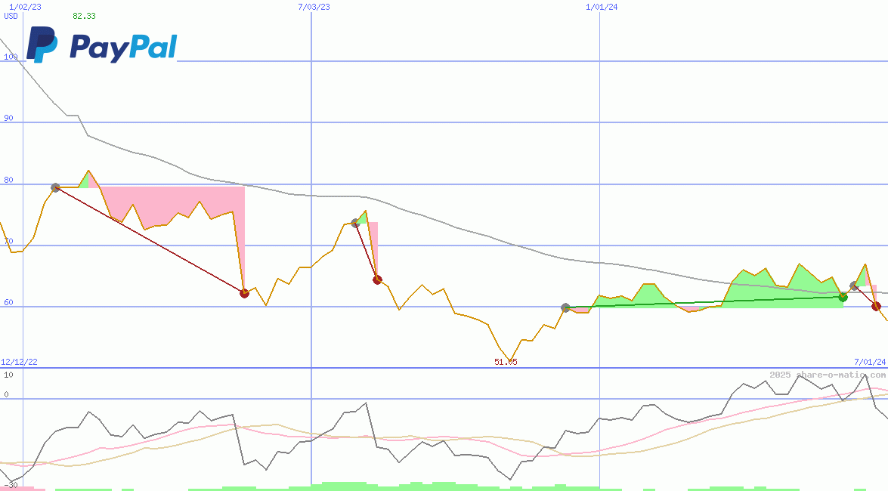Select the gray marker where second trade opens
This screenshot has height=491, width=888.
point(354,222)
